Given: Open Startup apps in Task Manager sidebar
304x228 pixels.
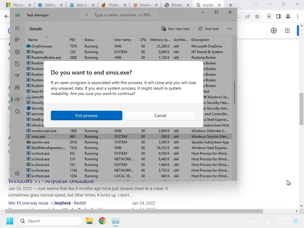Looking at the screenshot, I should click(17, 76).
